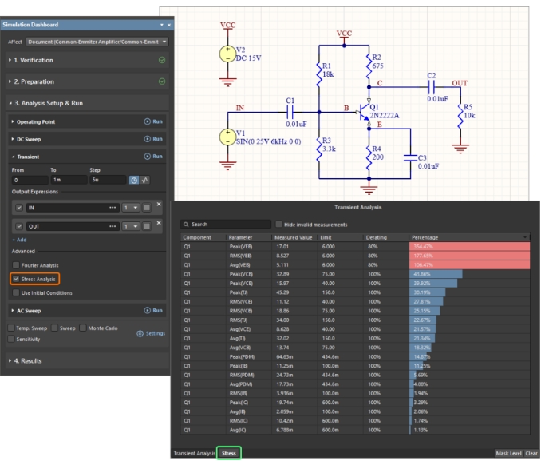Expand the Operating Point section
This screenshot has width=541, height=461.
tap(13, 121)
